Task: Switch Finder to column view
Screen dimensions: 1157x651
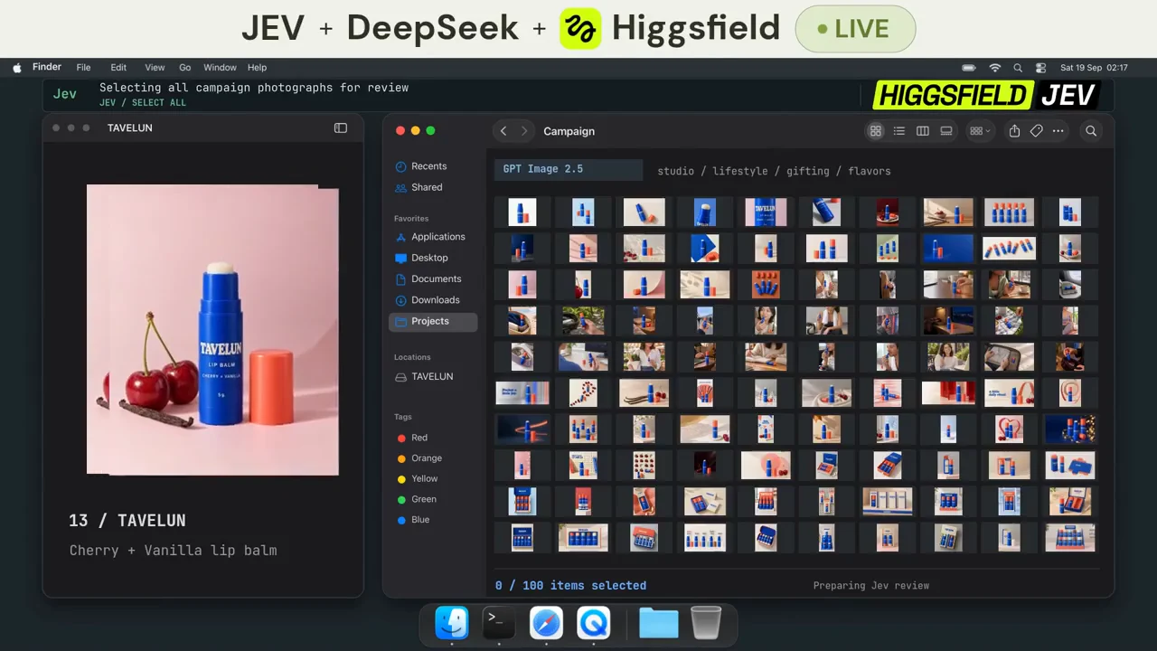Action: [922, 131]
